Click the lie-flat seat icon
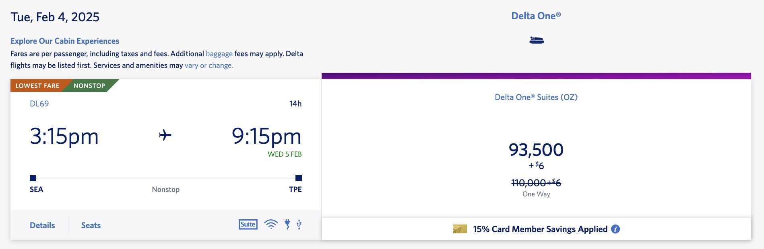The image size is (764, 249). (x=537, y=41)
